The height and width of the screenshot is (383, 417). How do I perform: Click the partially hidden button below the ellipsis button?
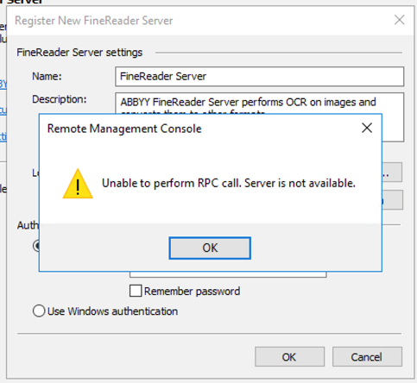coord(392,200)
